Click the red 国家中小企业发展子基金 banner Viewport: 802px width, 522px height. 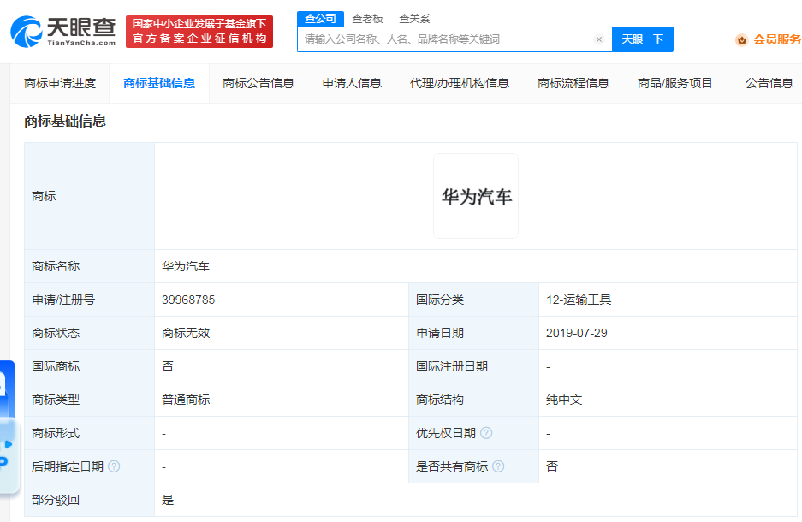click(199, 32)
